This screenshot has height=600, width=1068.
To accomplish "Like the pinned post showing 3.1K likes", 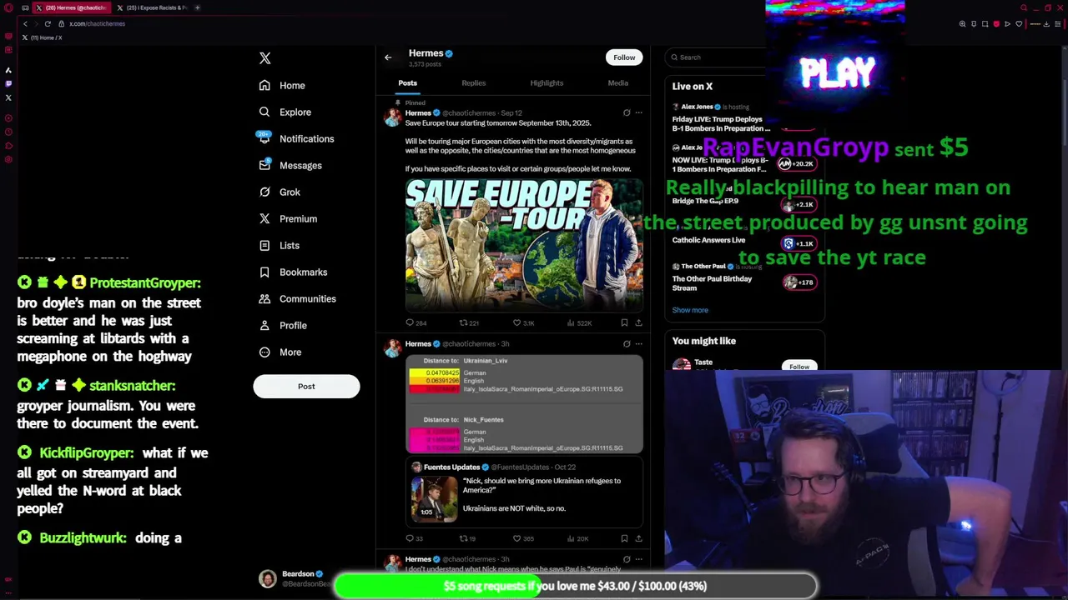I will point(523,322).
